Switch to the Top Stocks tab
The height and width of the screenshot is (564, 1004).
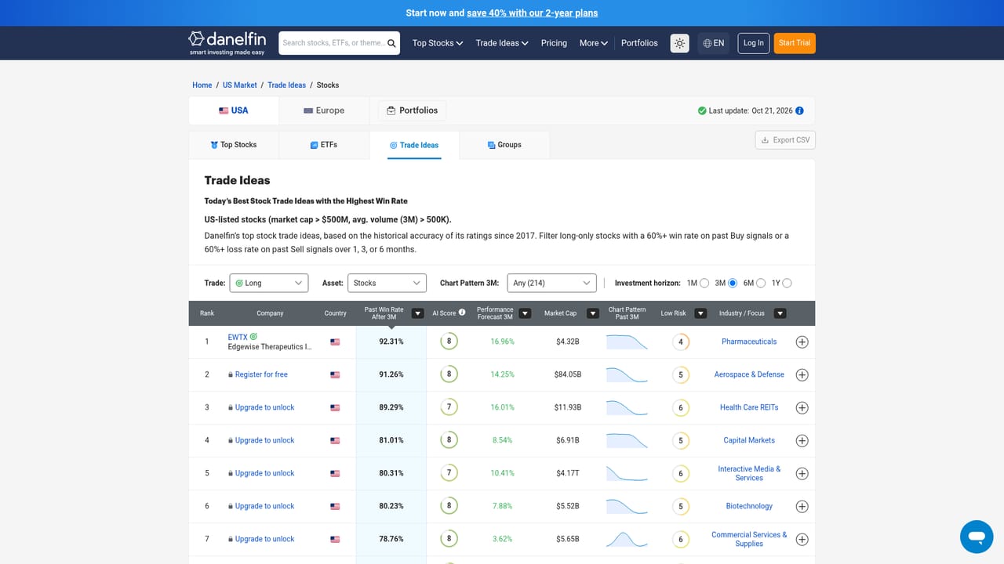[x=234, y=145]
